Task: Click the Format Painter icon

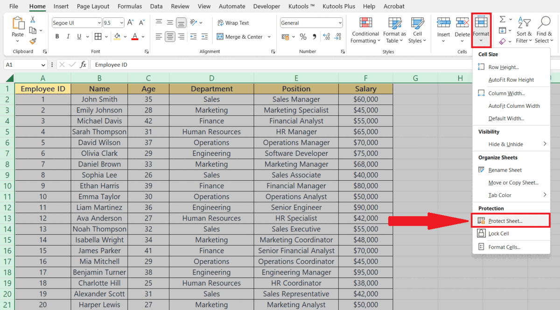Action: [34, 41]
